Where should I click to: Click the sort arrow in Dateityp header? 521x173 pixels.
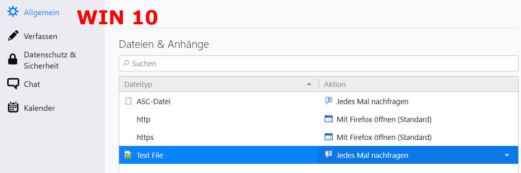(309, 85)
